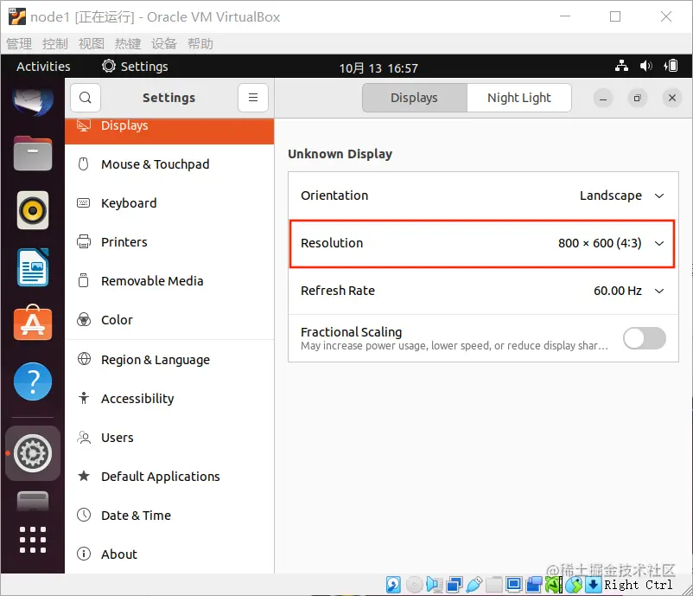Open the clock showing 10月 13 16:57
The image size is (693, 596).
378,68
